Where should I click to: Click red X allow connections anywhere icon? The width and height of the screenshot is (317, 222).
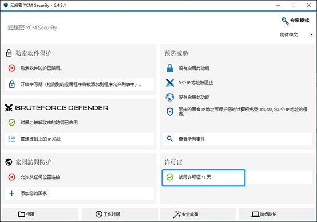click(x=11, y=177)
